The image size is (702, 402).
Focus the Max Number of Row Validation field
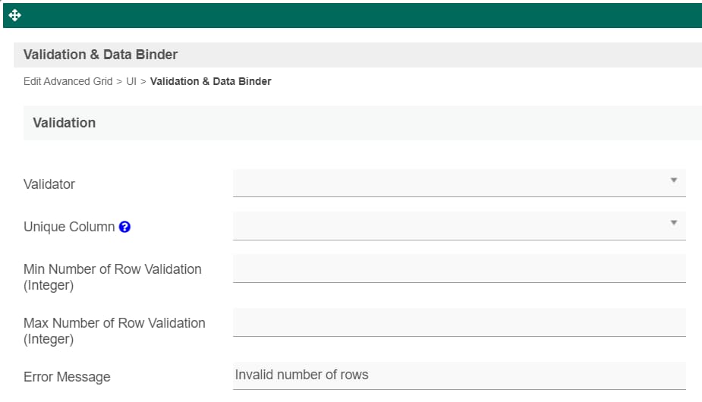459,322
